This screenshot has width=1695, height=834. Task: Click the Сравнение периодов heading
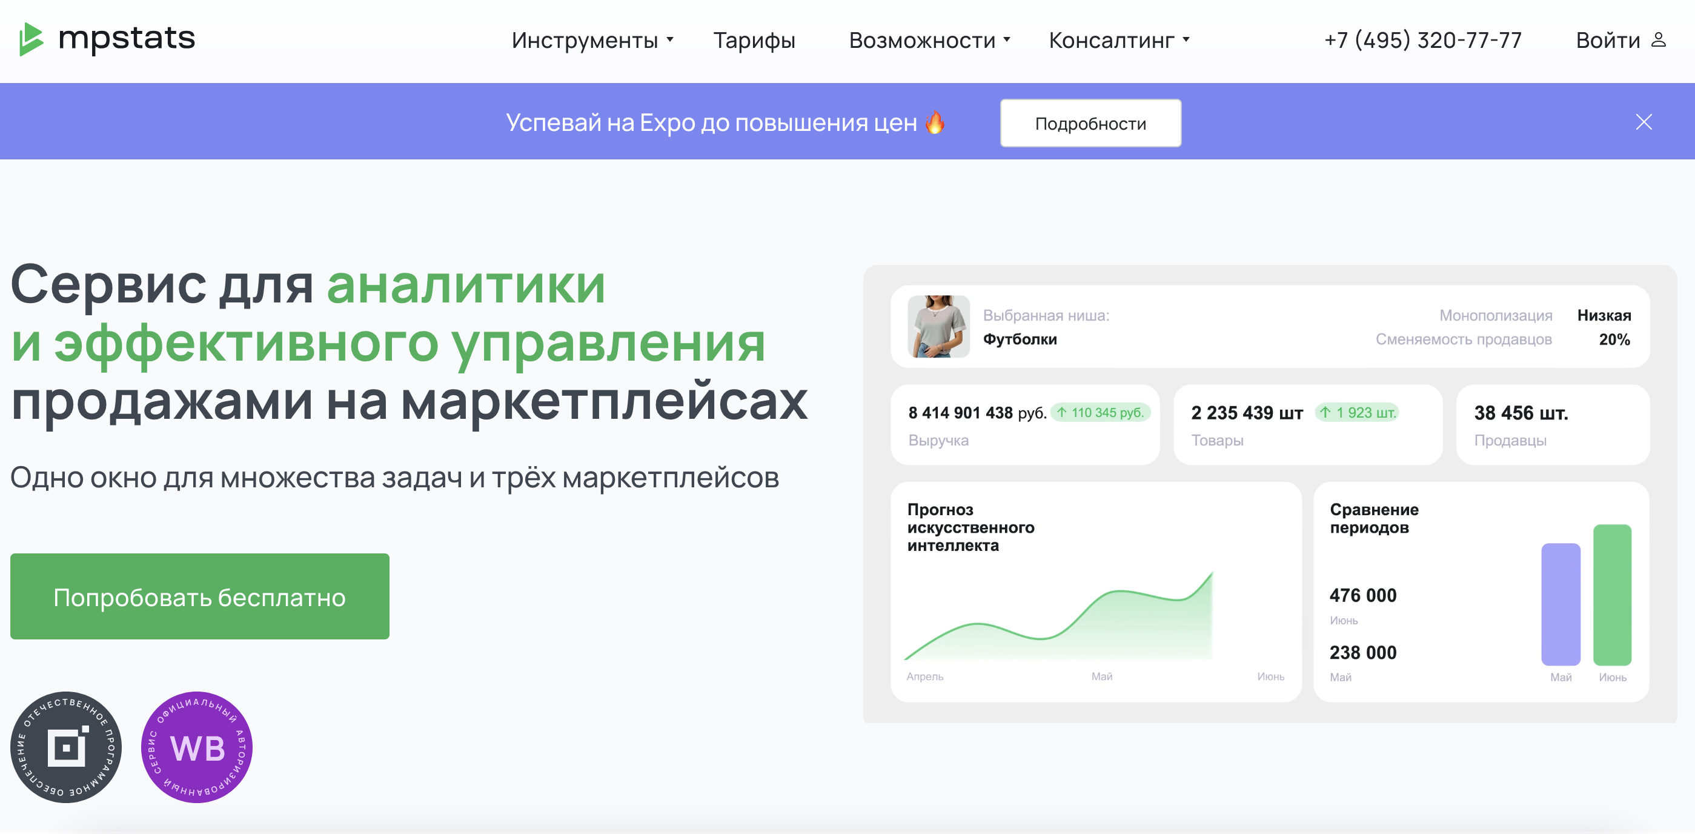tap(1374, 518)
